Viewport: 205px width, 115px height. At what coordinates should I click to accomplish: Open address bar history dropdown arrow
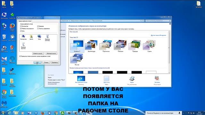(141, 21)
